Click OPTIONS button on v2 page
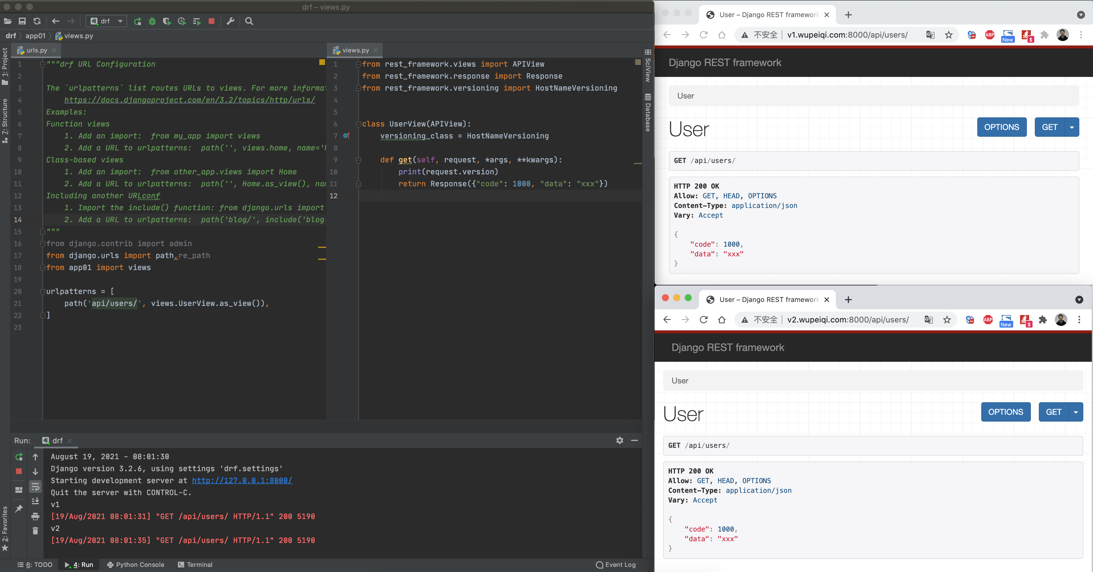1093x572 pixels. tap(1005, 412)
